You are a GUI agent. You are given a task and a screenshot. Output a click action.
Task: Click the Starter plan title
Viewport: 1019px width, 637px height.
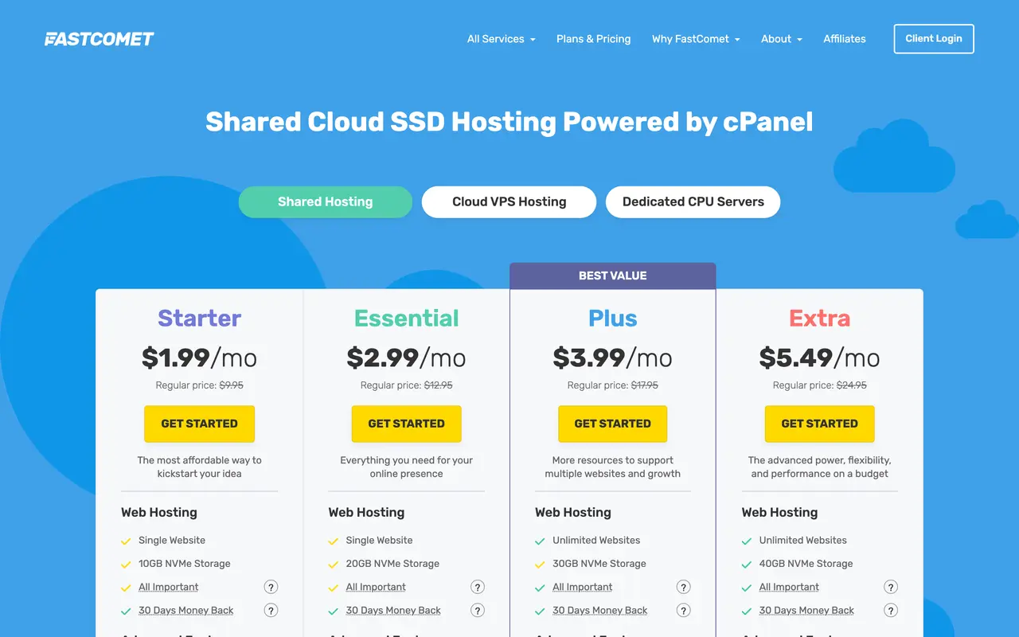click(x=199, y=318)
